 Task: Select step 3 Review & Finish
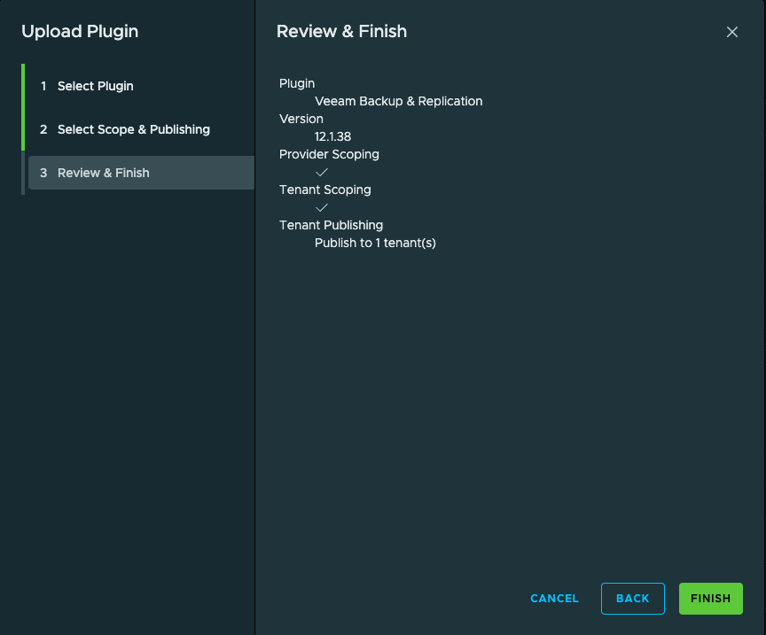click(141, 173)
